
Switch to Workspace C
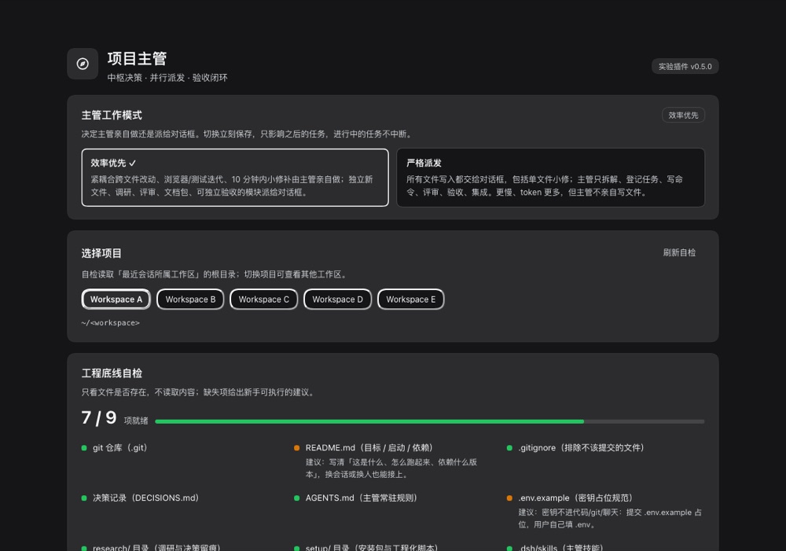(263, 299)
